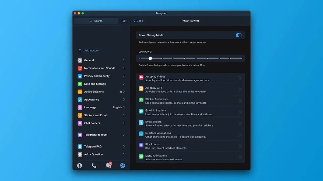Screen dimensions: 323x181
Task: Open the Telegram FAQ menu item
Action: point(101,147)
